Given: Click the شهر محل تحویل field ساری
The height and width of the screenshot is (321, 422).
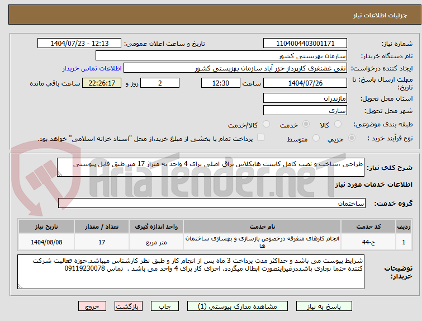Looking at the screenshot, I should pos(305,110).
